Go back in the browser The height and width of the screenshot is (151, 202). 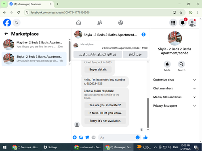[x=4, y=12]
